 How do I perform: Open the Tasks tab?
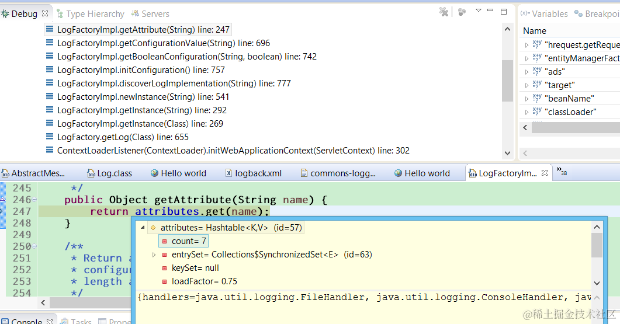76,321
